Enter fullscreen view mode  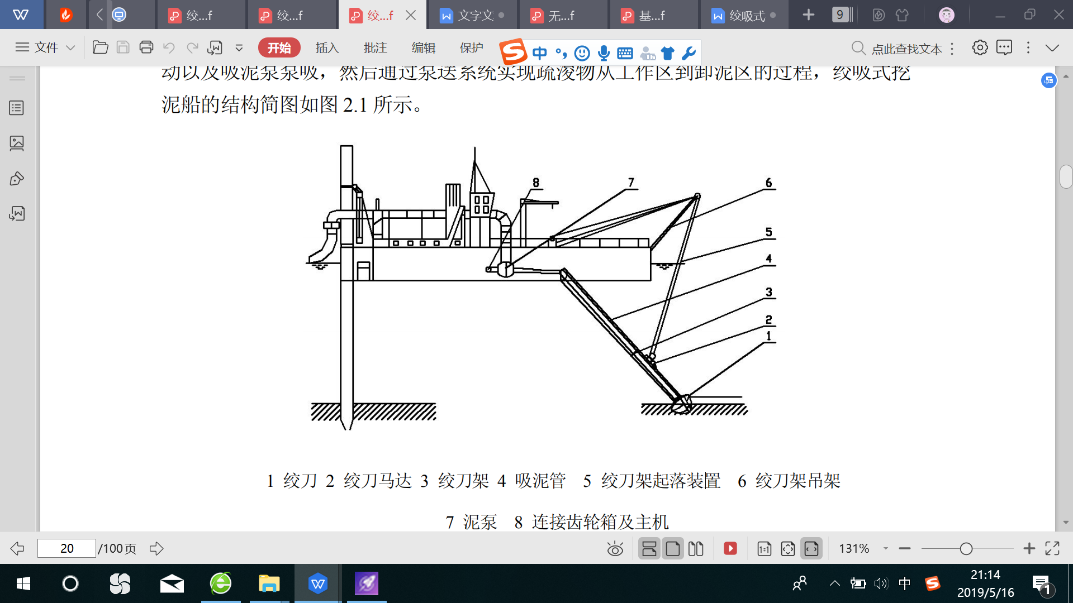click(1052, 548)
